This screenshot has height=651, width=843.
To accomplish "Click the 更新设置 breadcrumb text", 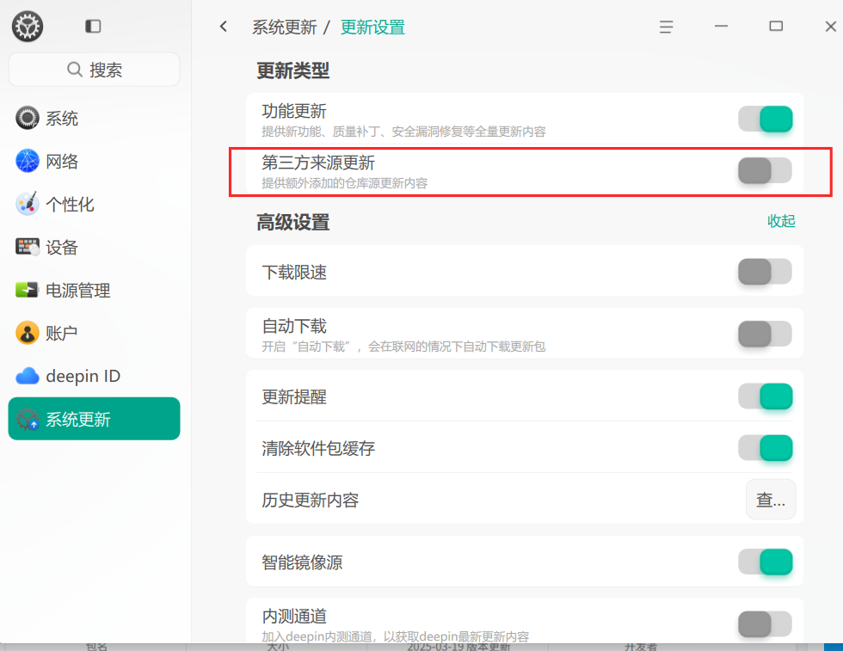I will pyautogui.click(x=372, y=27).
